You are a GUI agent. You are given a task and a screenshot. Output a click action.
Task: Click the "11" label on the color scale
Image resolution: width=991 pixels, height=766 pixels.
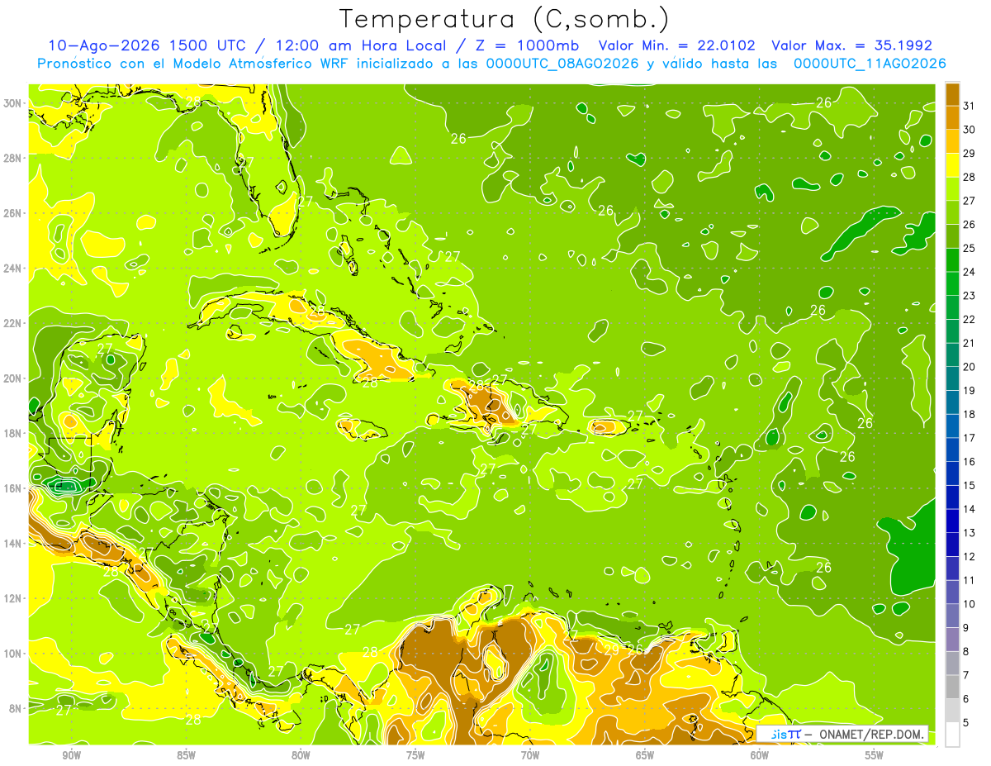pos(969,580)
